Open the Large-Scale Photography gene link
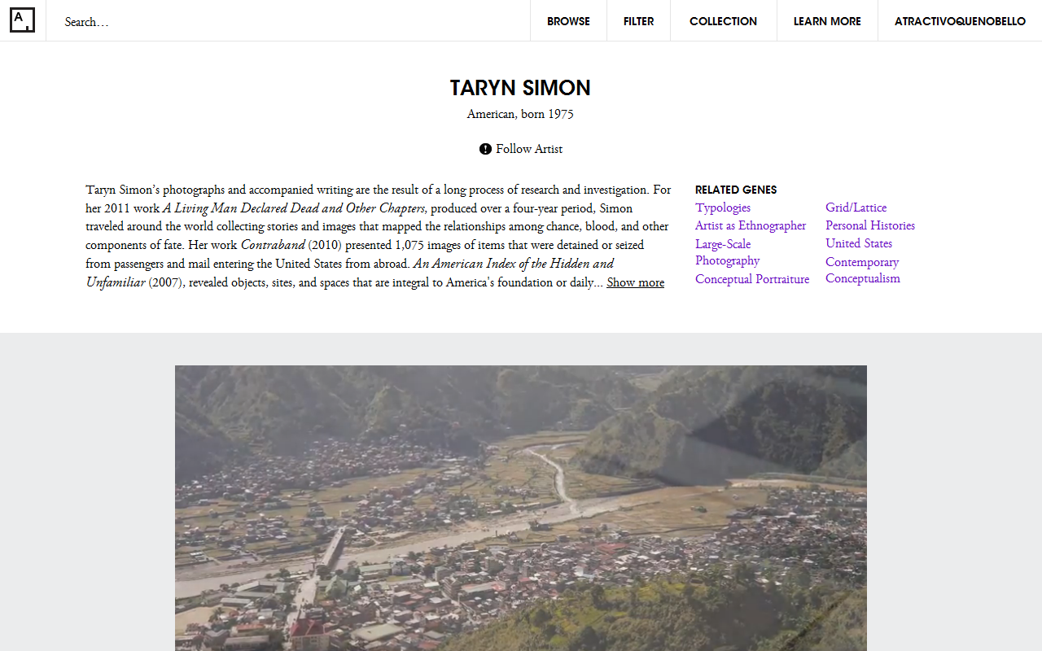This screenshot has height=651, width=1042. click(x=728, y=252)
